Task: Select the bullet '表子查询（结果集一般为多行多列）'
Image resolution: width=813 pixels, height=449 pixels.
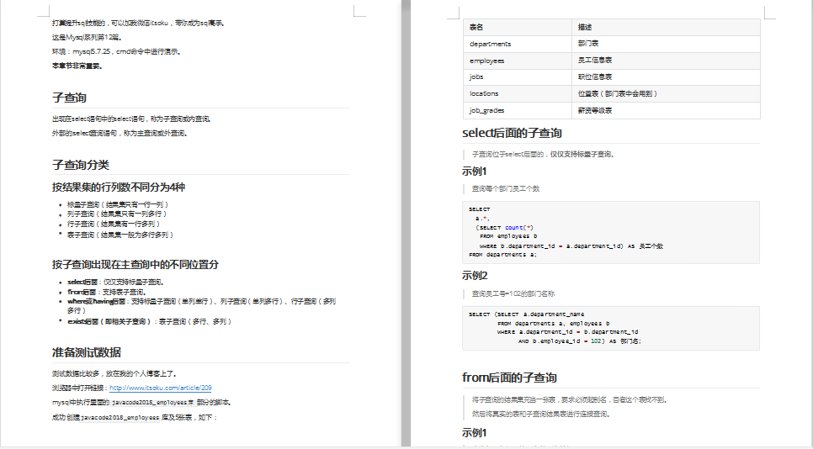Action: [x=120, y=235]
